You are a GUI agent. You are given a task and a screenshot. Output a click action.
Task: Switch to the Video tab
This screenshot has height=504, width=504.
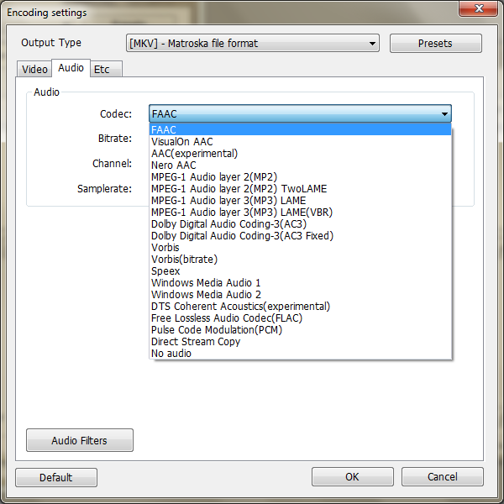[x=34, y=69]
